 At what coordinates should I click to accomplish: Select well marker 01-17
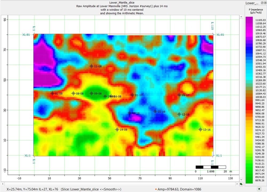point(132,95)
